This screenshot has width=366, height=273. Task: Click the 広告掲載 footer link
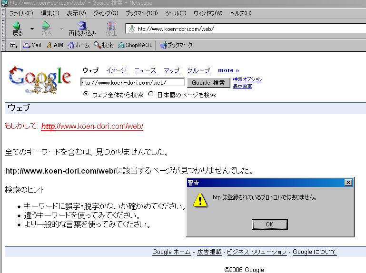tap(209, 252)
